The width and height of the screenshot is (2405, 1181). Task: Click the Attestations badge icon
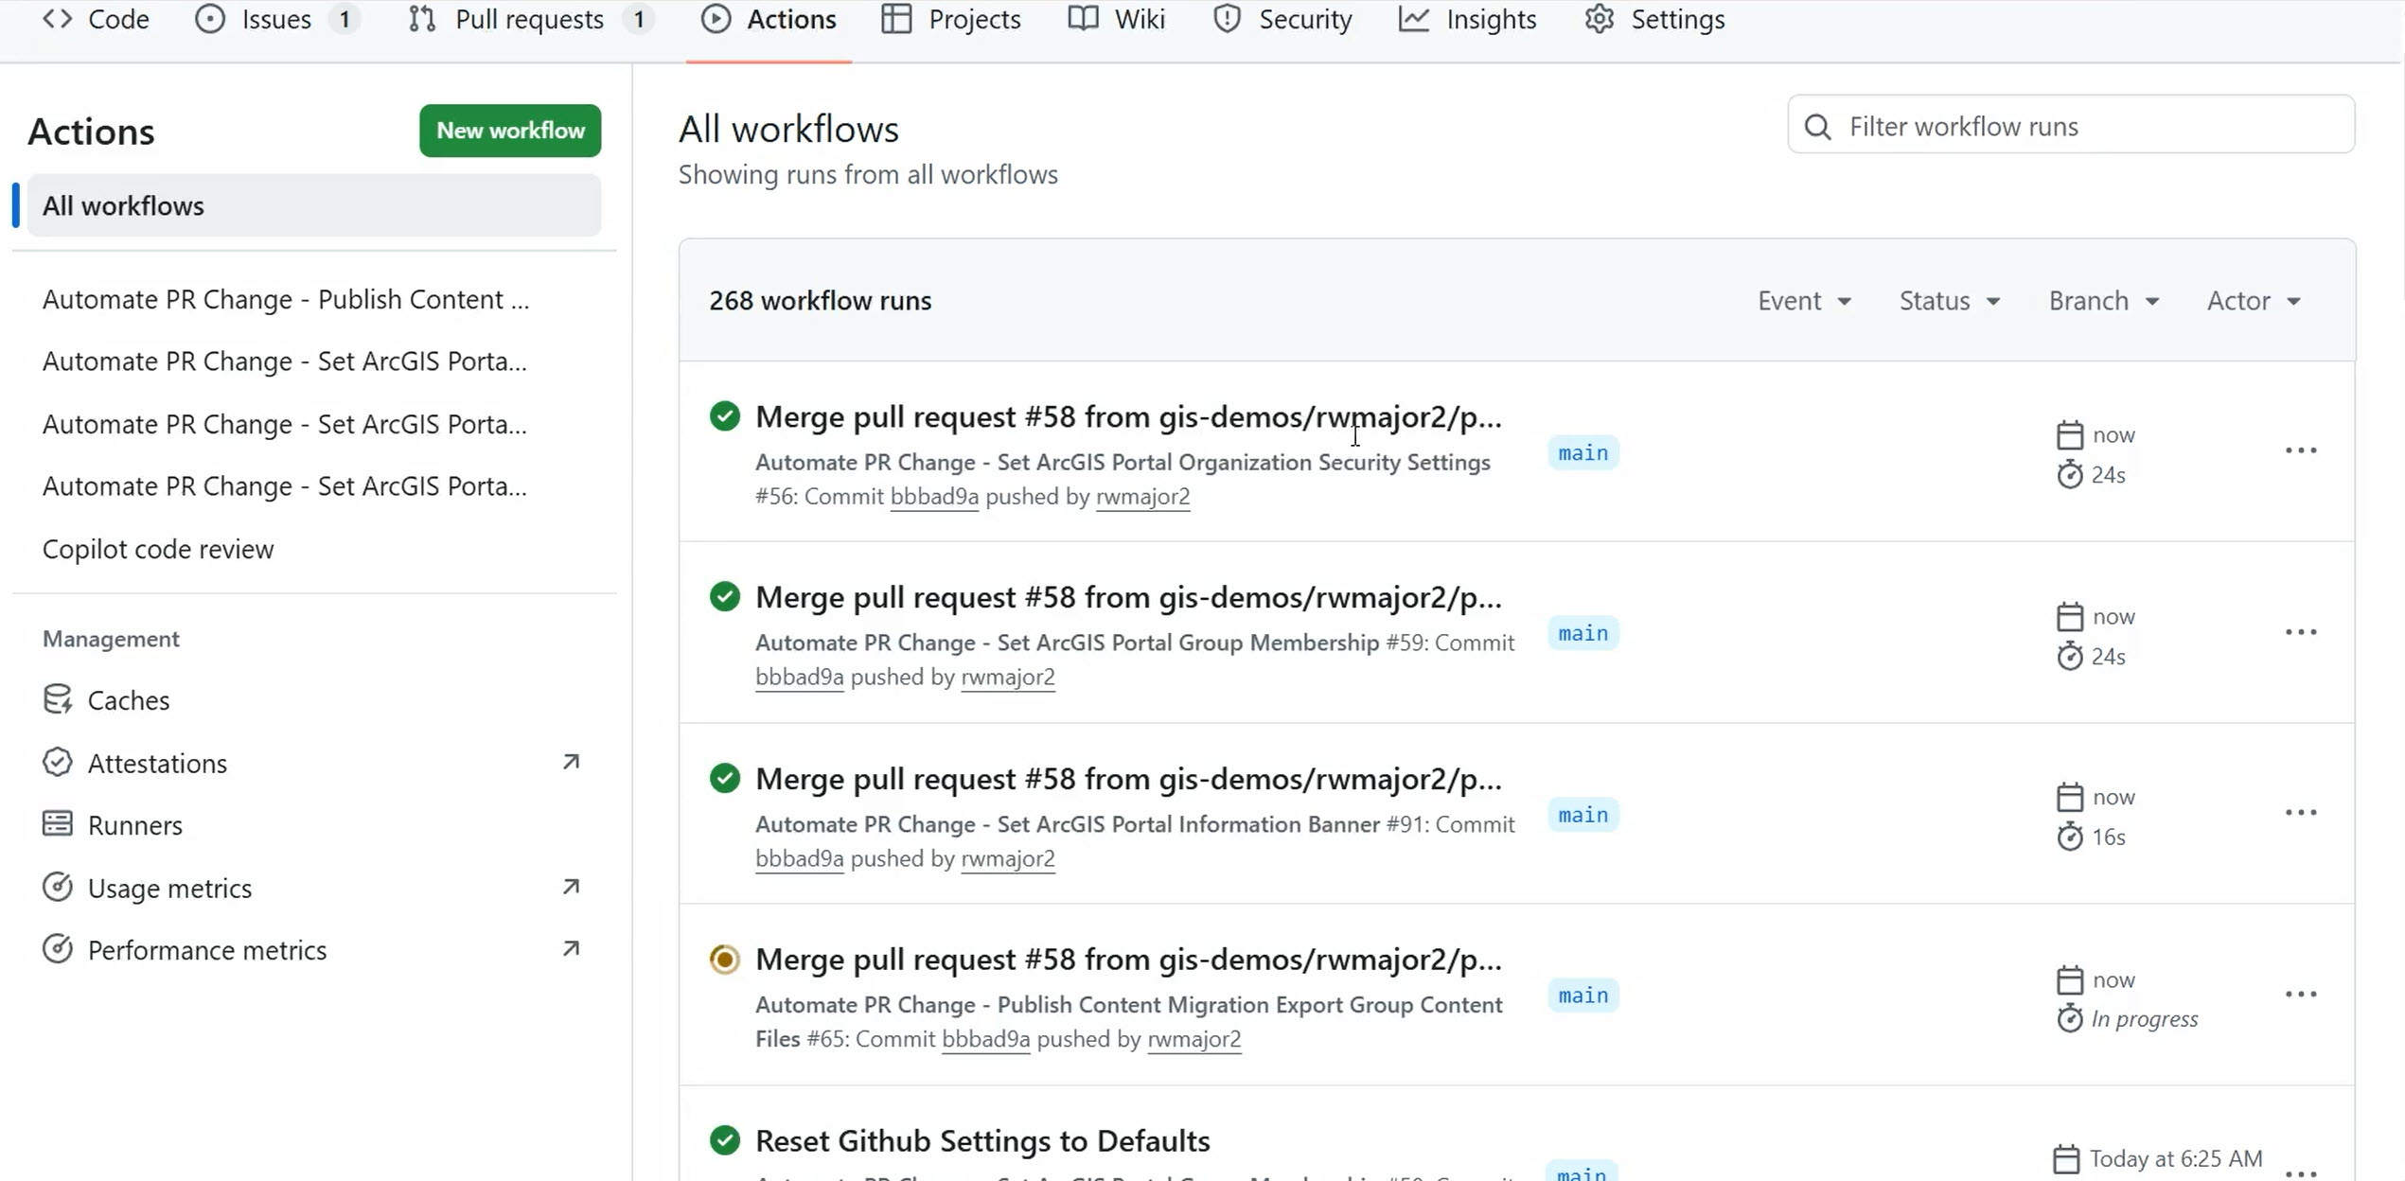point(58,762)
